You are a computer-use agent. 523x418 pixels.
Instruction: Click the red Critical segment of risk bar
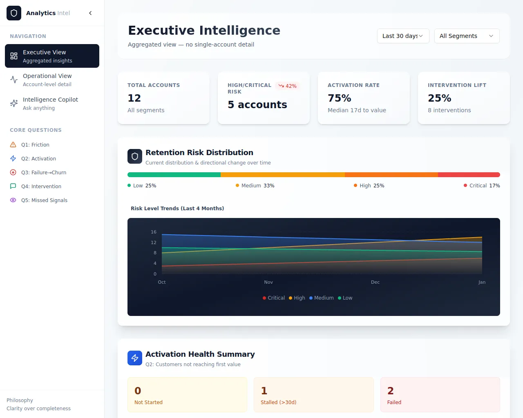[x=469, y=175]
